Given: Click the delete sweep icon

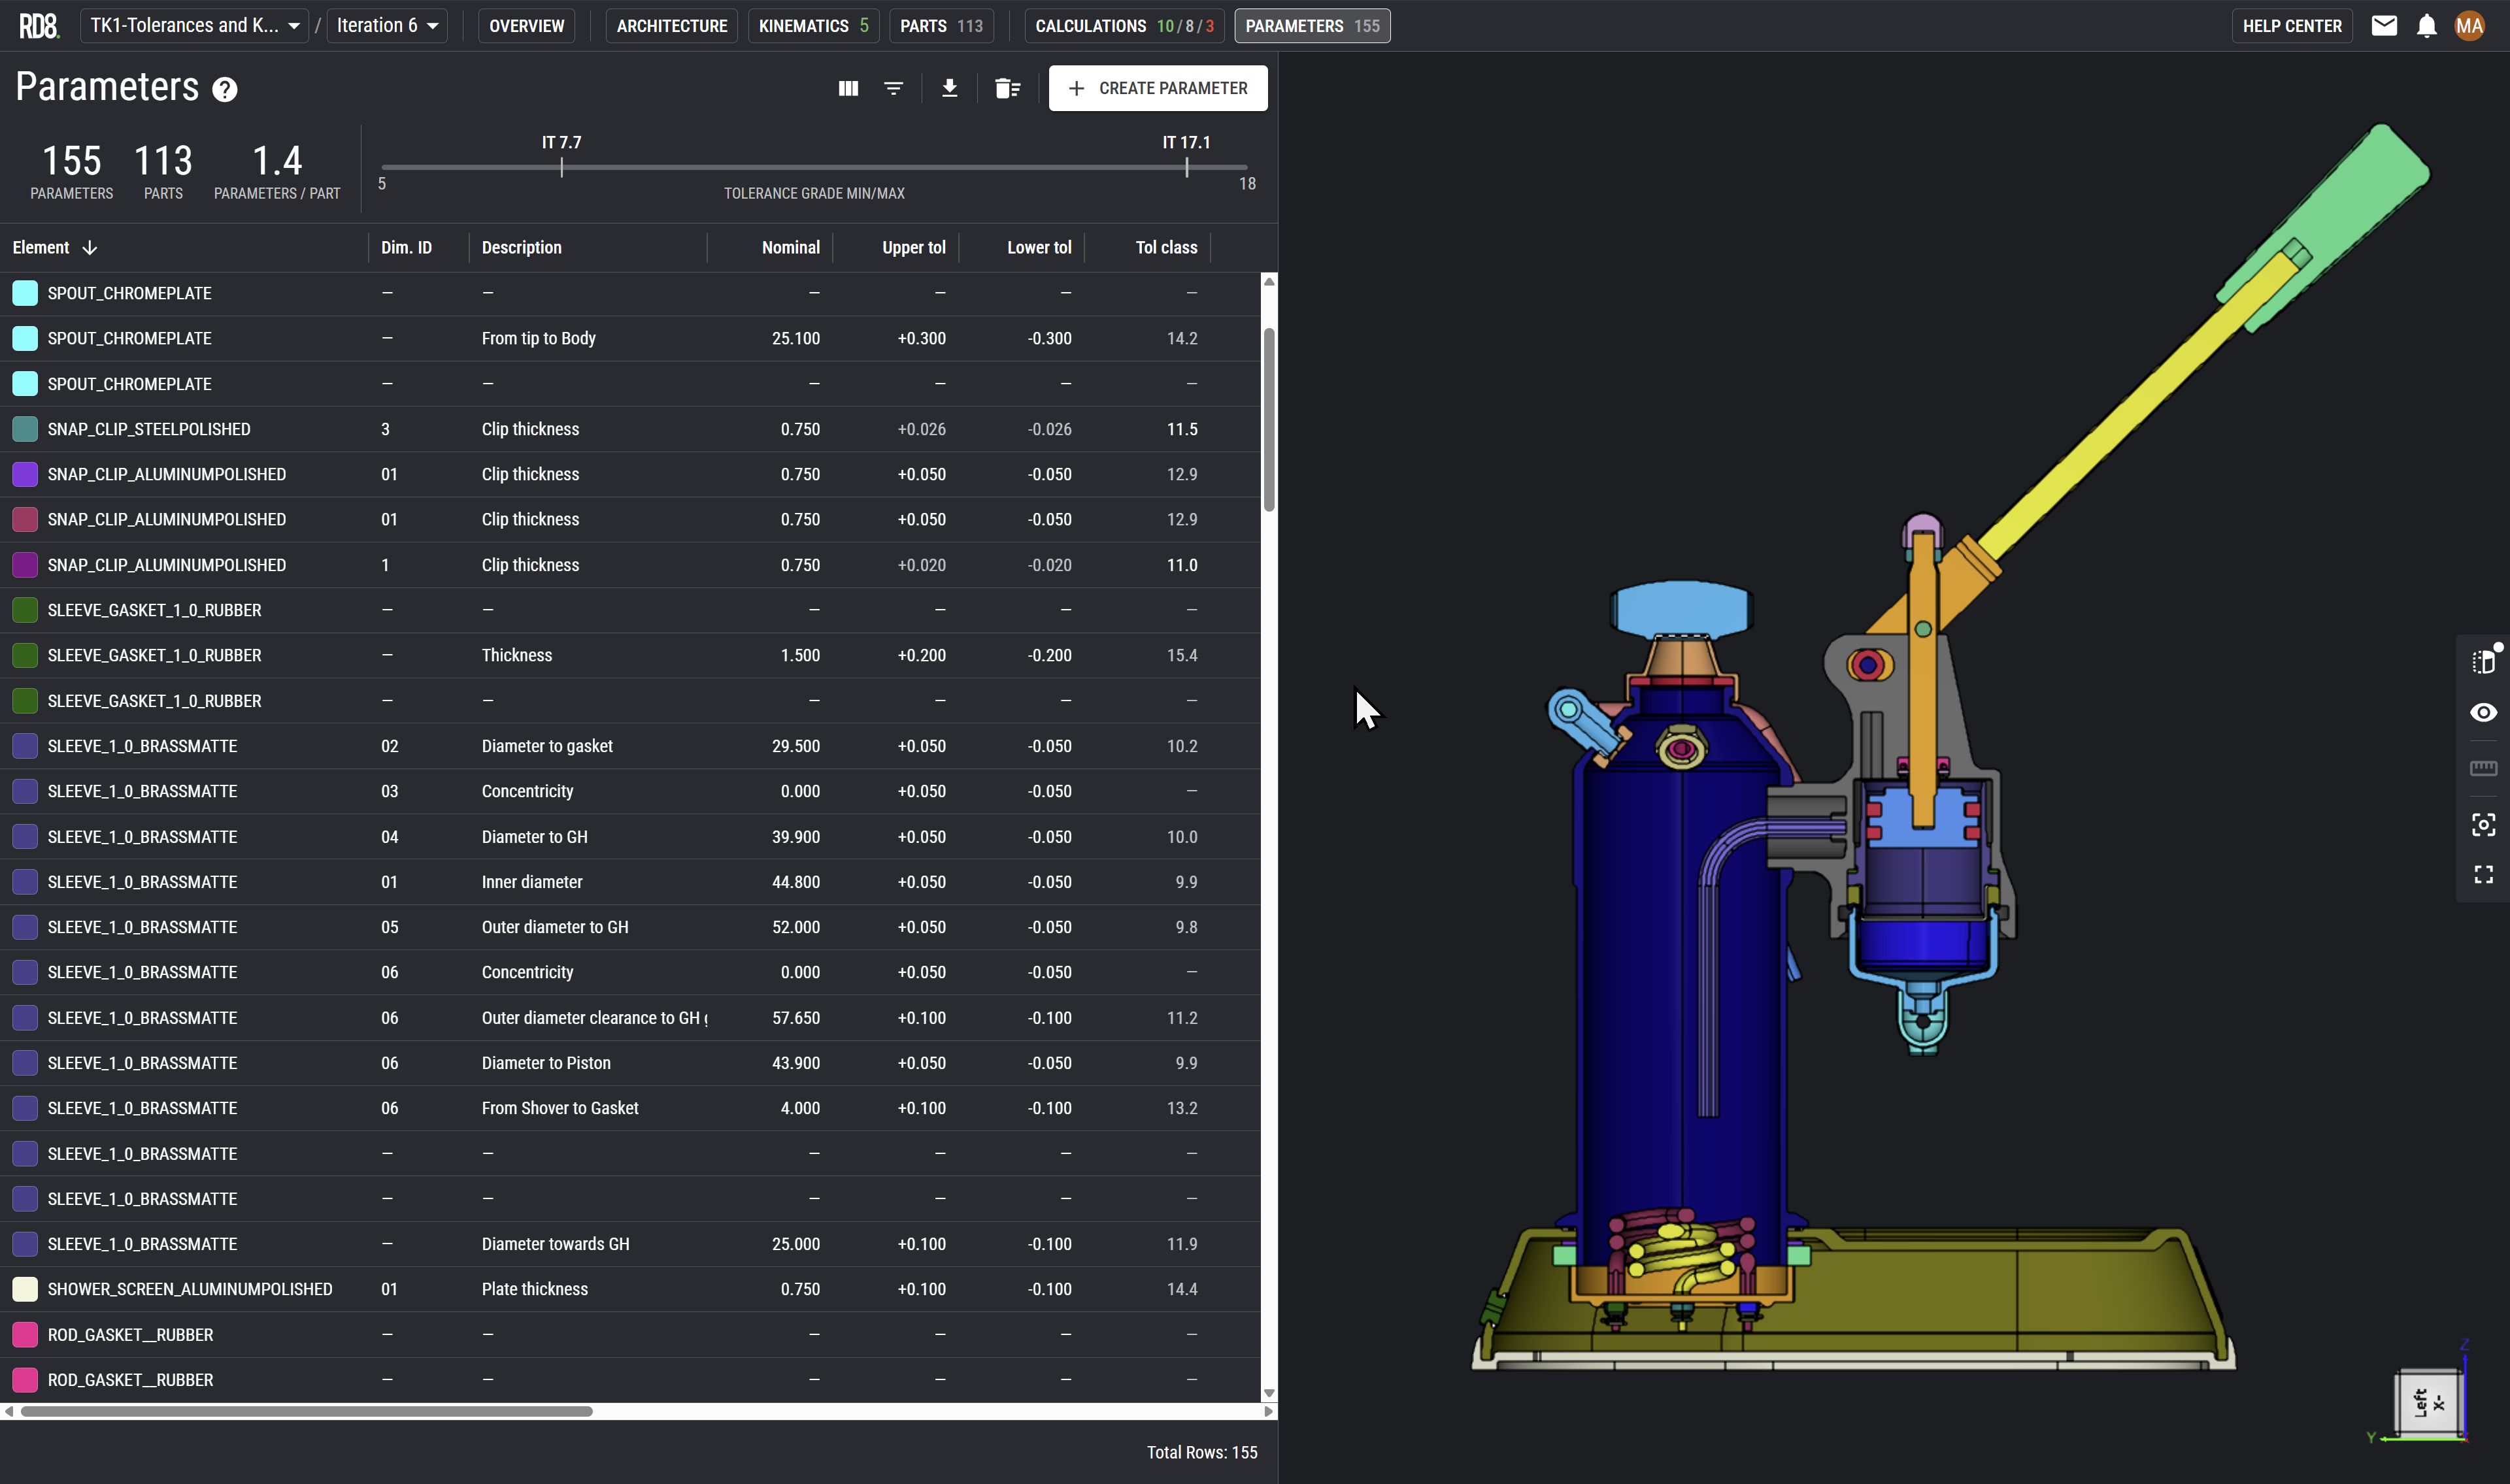Looking at the screenshot, I should pos(1007,88).
